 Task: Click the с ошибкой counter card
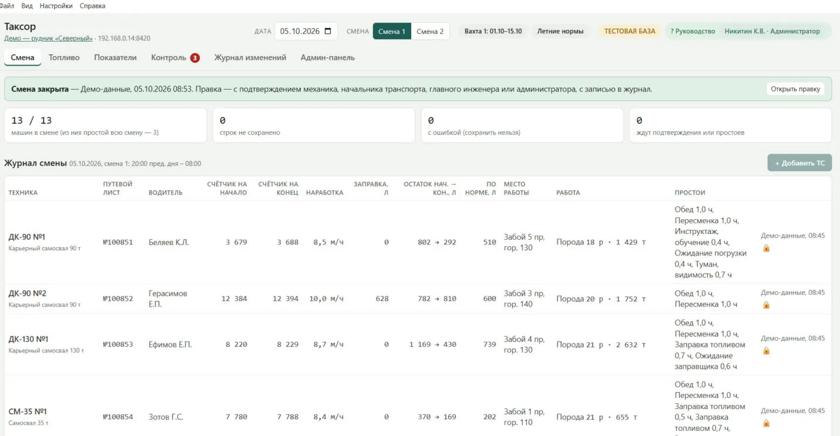tap(522, 125)
